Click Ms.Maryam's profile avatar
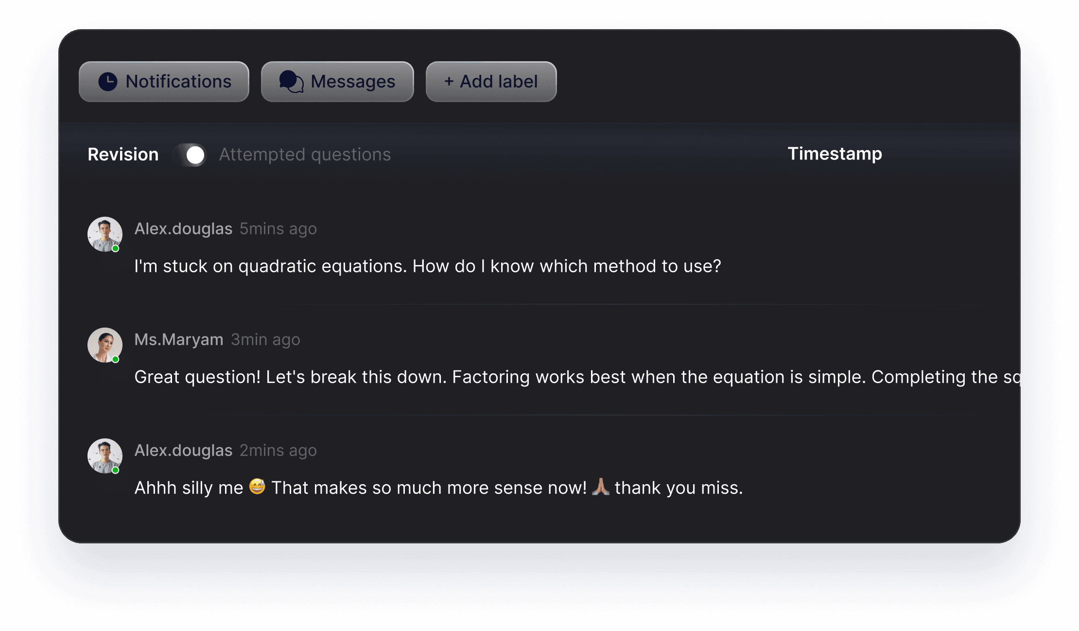Image resolution: width=1079 pixels, height=631 pixels. pos(104,345)
